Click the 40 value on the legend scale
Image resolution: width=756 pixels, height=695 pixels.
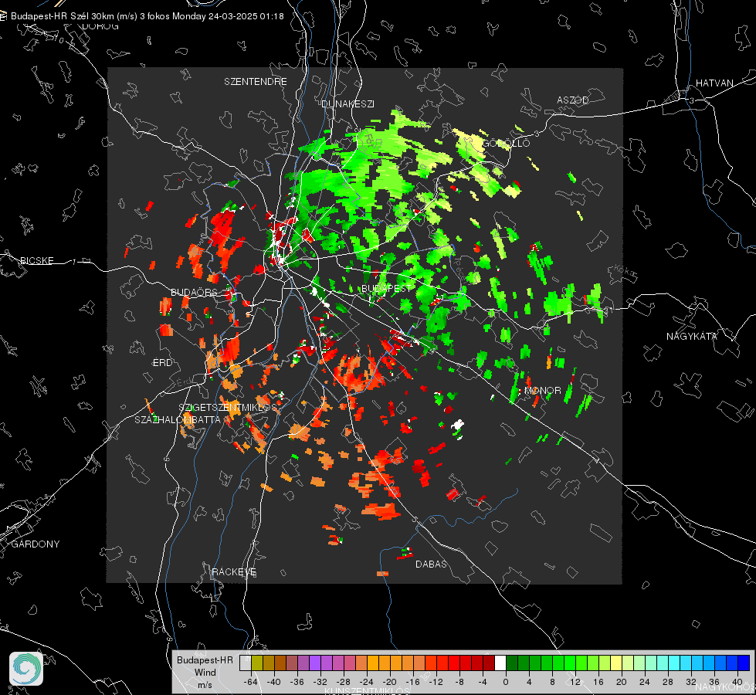tap(737, 682)
